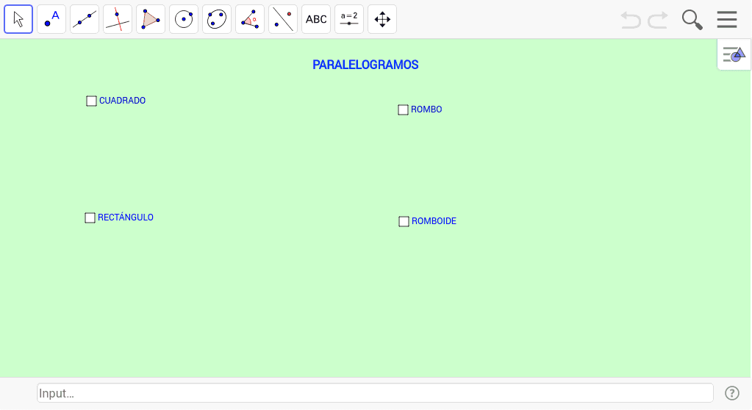Click the Redo arrow

[x=658, y=20]
